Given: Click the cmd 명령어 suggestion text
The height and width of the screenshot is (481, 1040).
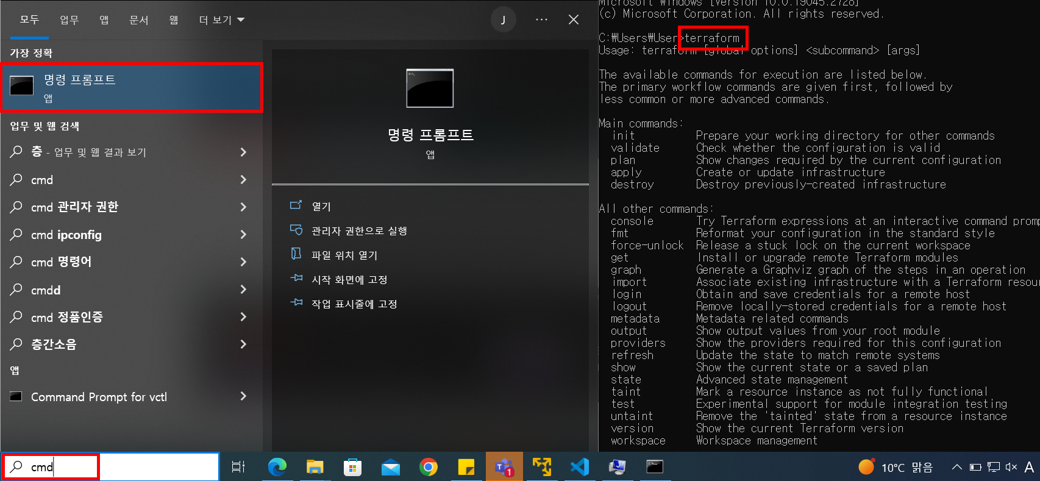Looking at the screenshot, I should [61, 262].
